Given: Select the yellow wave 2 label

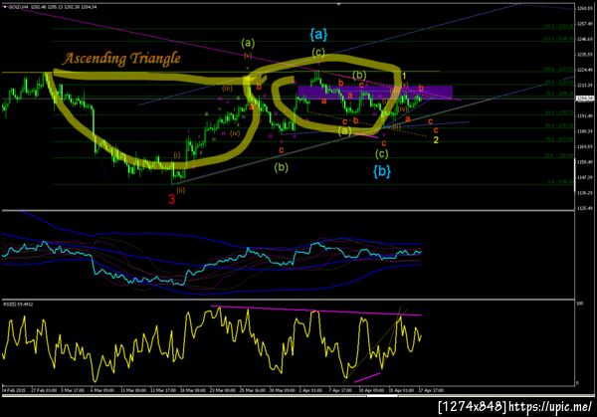Looking at the screenshot, I should point(436,140).
